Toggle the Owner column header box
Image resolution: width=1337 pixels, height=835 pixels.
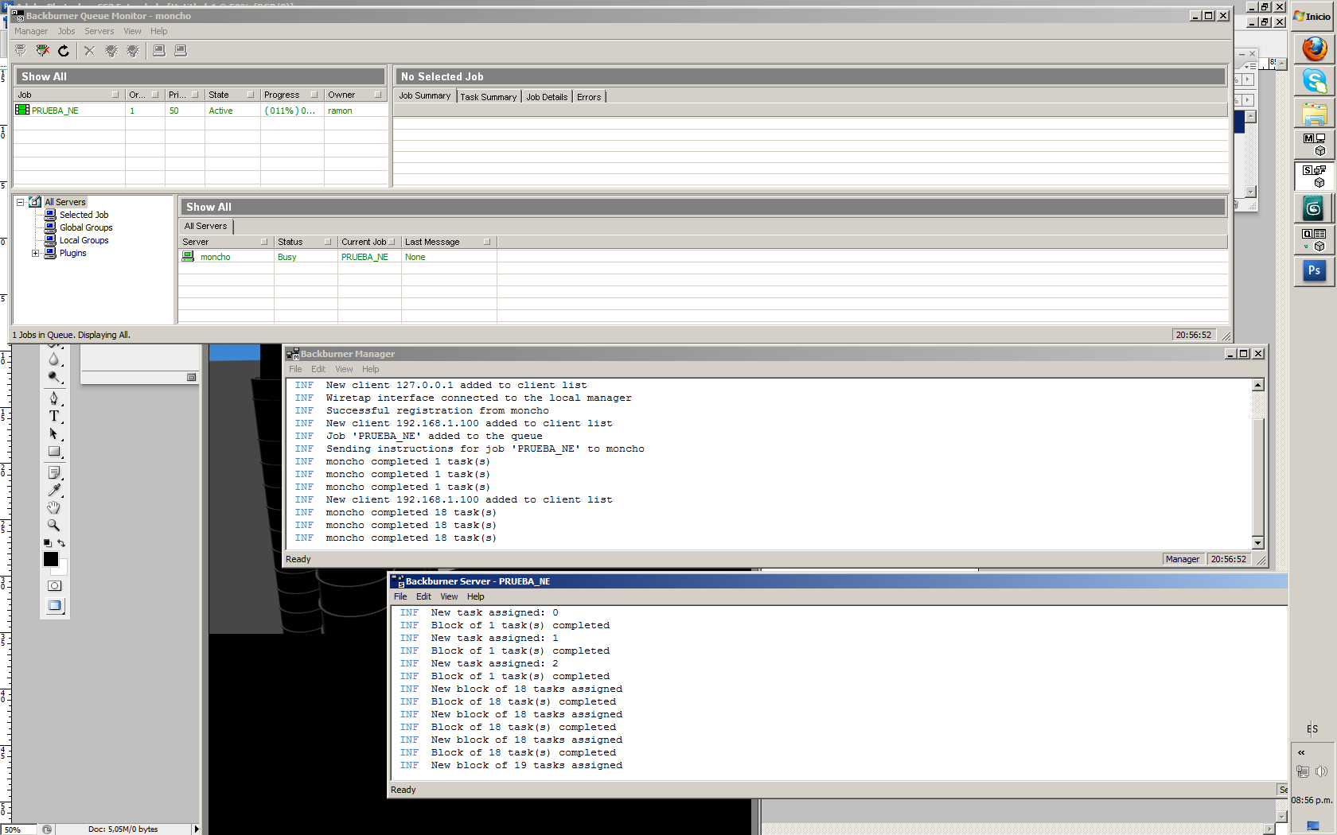(378, 95)
